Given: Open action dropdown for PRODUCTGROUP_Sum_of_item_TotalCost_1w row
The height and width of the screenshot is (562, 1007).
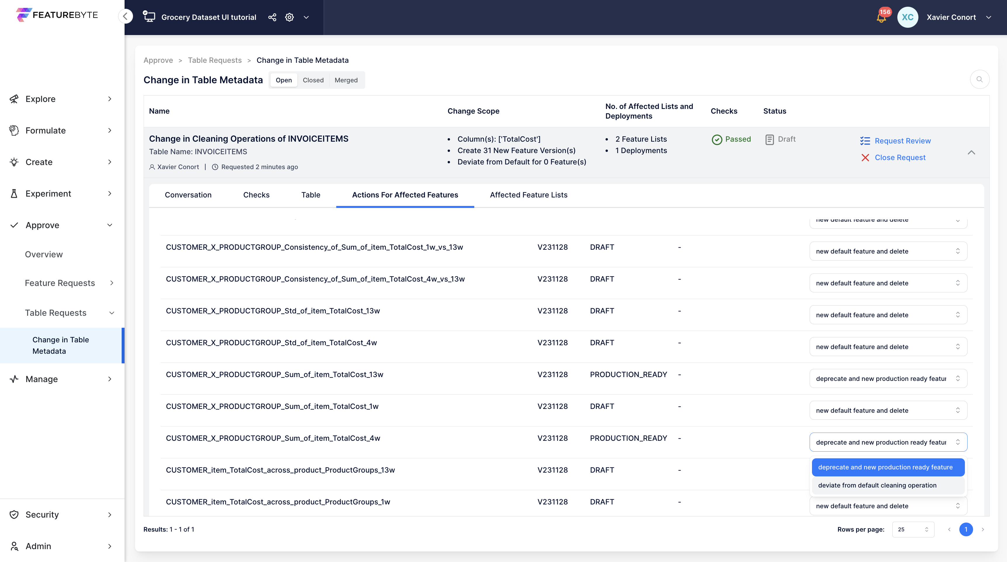Looking at the screenshot, I should (888, 410).
